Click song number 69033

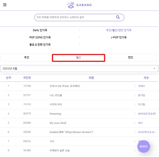pyautogui.click(x=27, y=141)
